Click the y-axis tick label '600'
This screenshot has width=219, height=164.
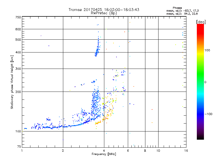pyautogui.click(x=18, y=29)
